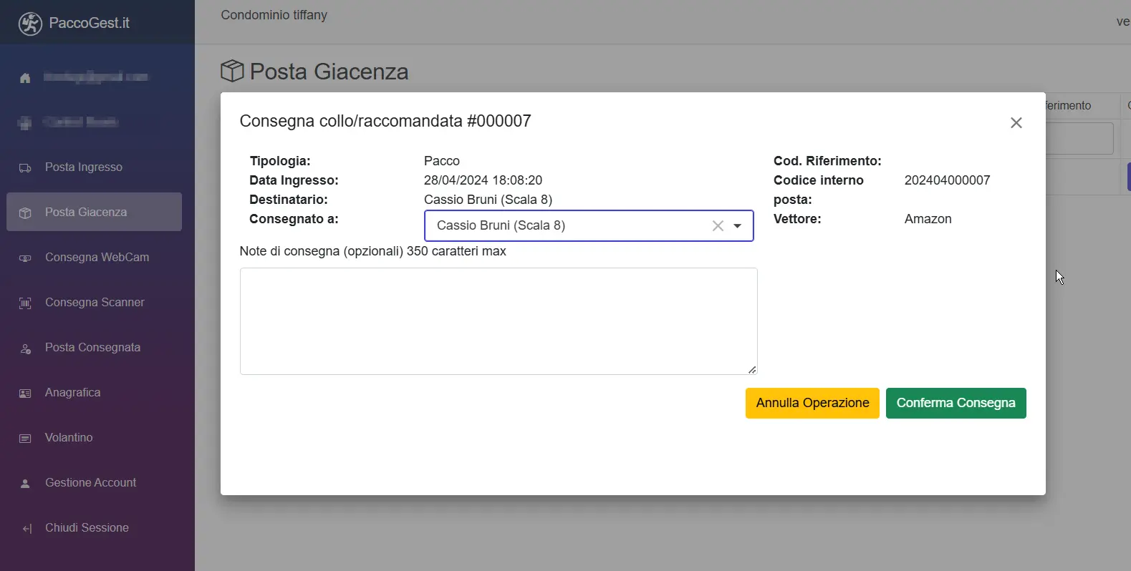Image resolution: width=1131 pixels, height=571 pixels.
Task: Click the Anagrafica card icon
Action: 25,394
